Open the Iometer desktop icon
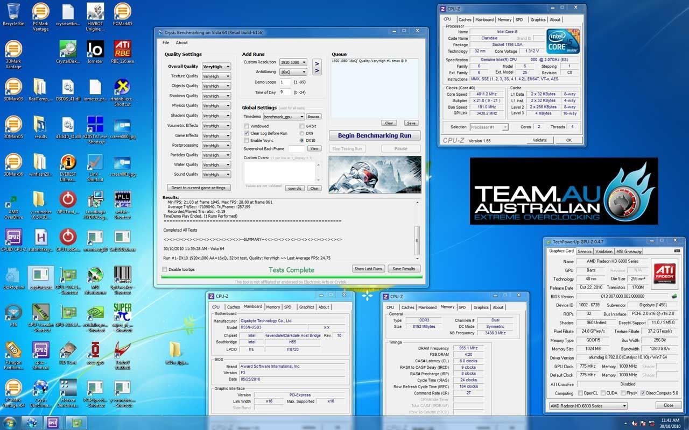 [x=95, y=50]
